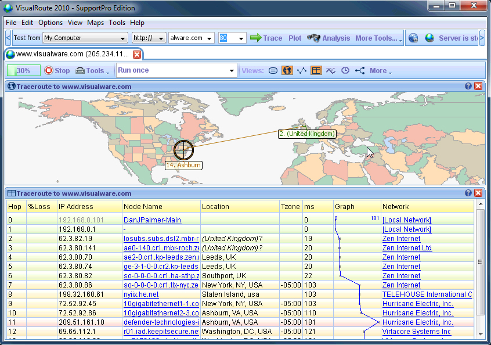Viewport: 491px width, 345px height.
Task: Toggle the route graph view icon
Action: tap(302, 70)
